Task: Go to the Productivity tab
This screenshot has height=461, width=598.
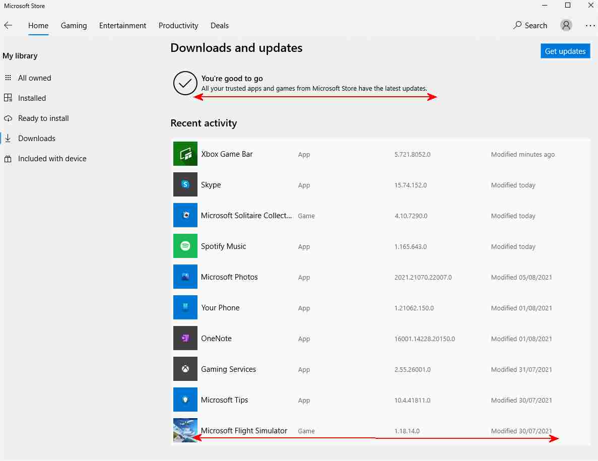Action: pyautogui.click(x=178, y=26)
